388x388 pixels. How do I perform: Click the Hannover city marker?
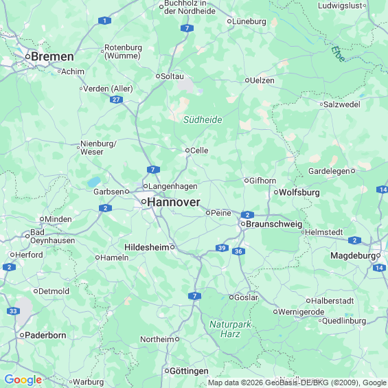coord(144,202)
